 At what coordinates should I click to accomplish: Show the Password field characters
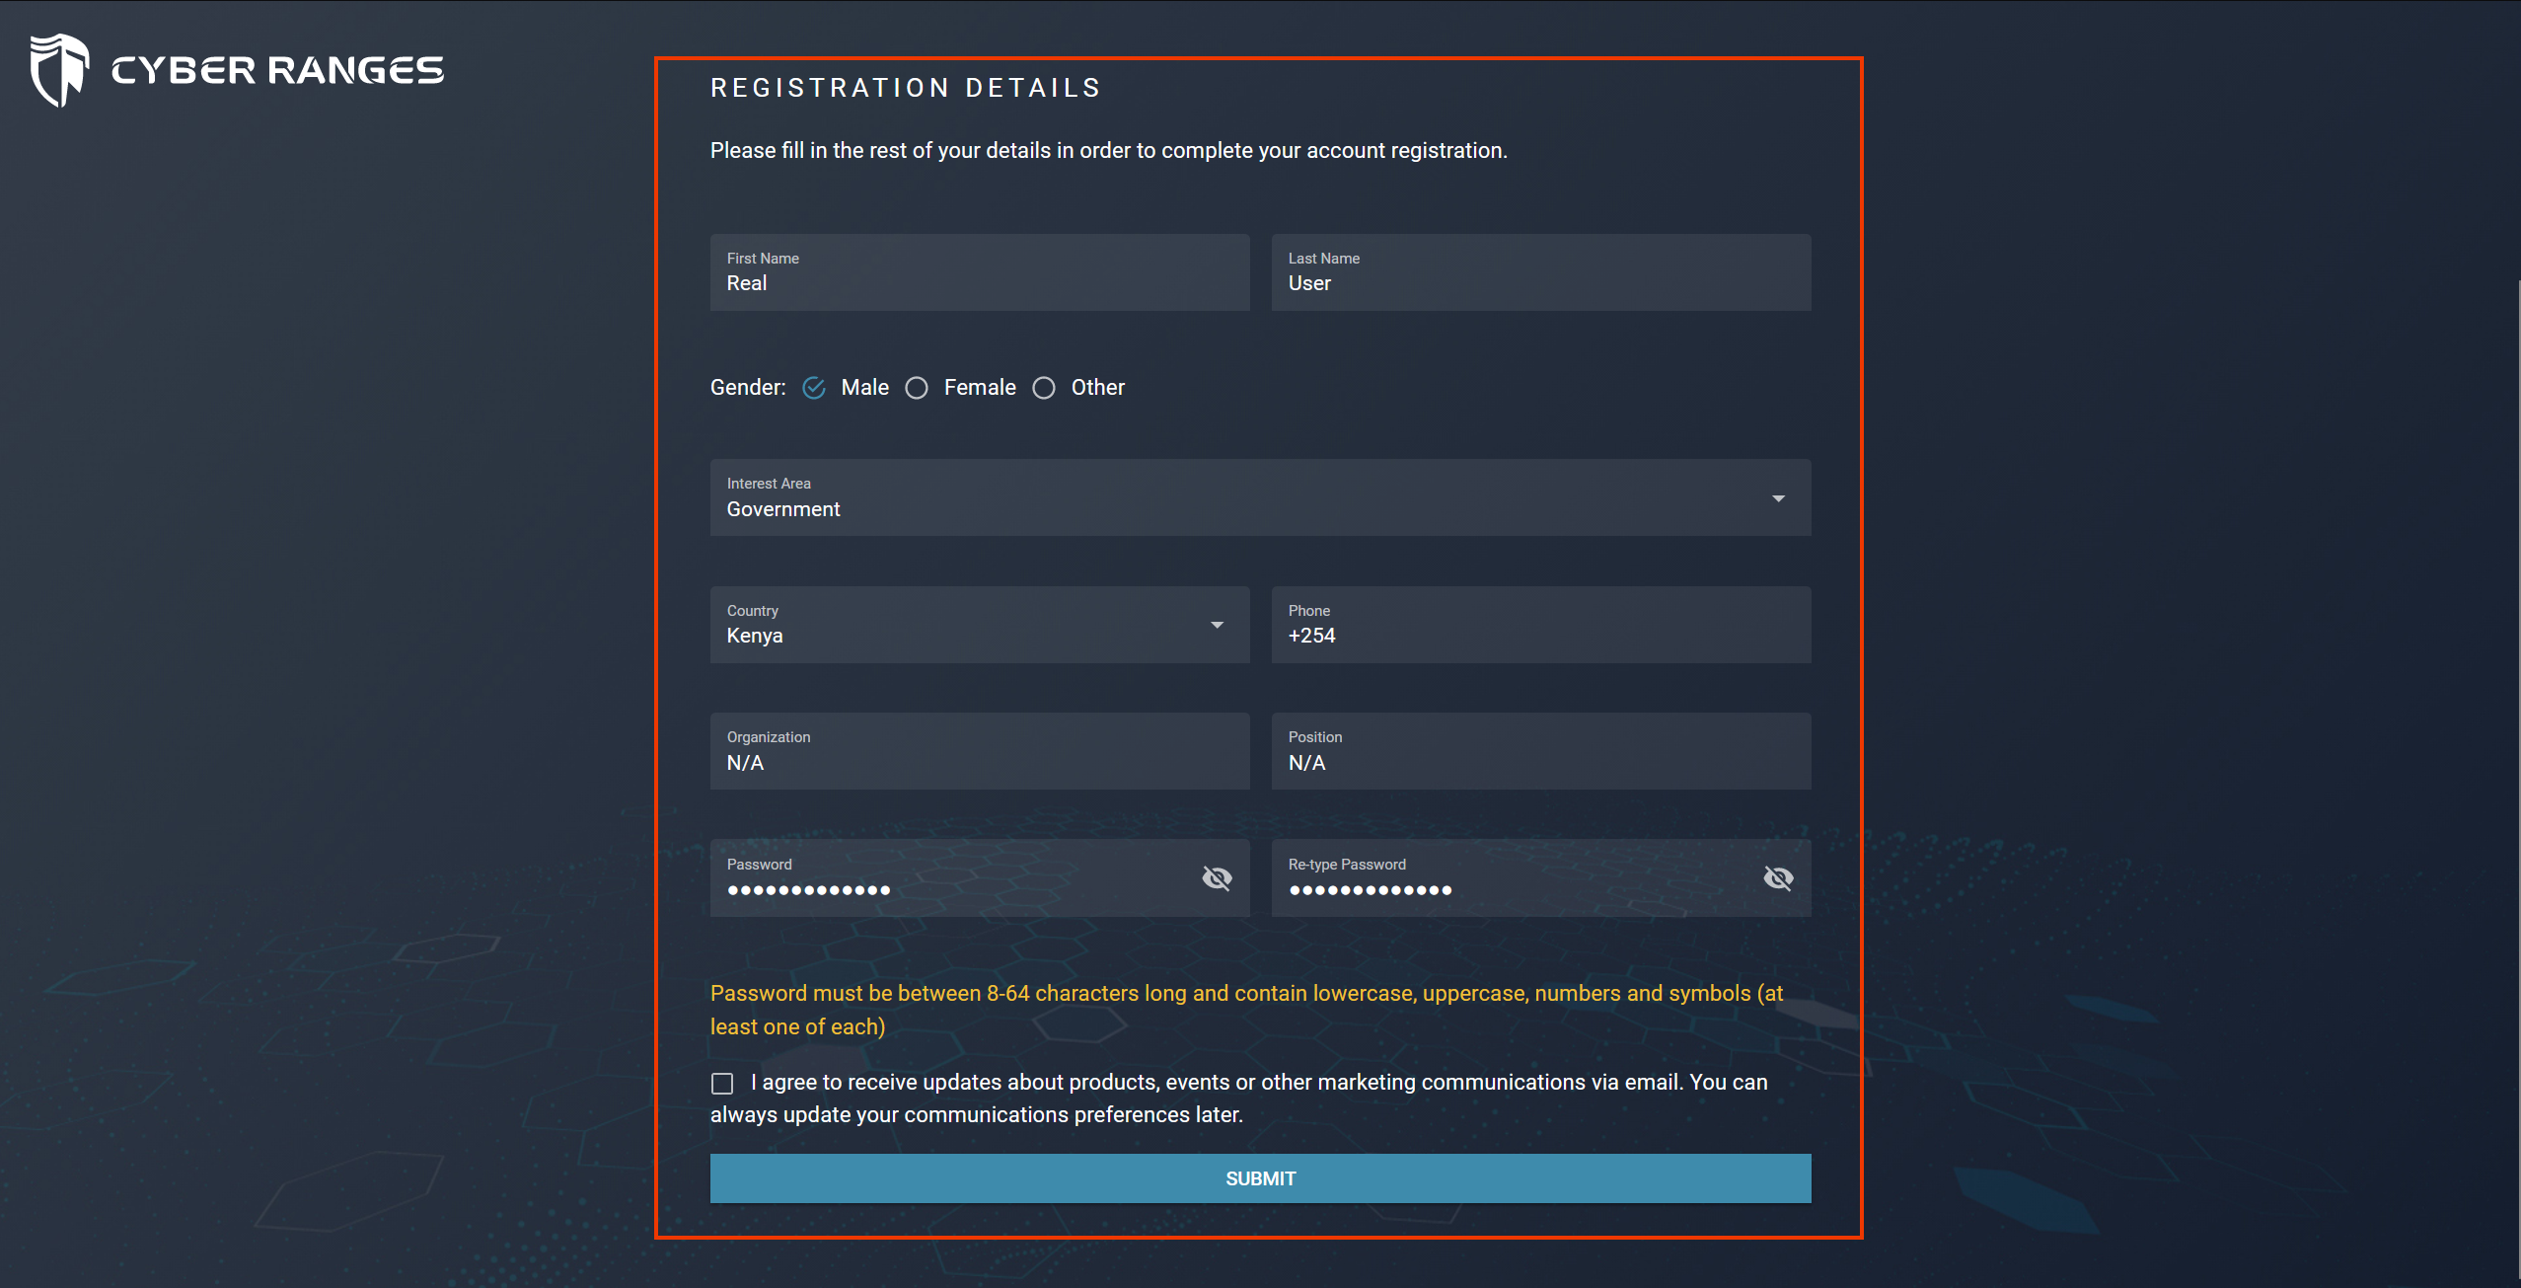pos(1217,877)
